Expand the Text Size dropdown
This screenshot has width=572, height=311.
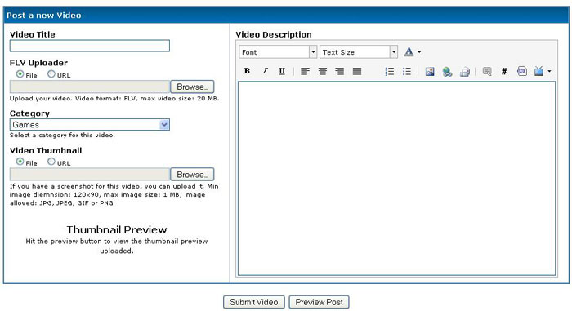click(x=359, y=52)
